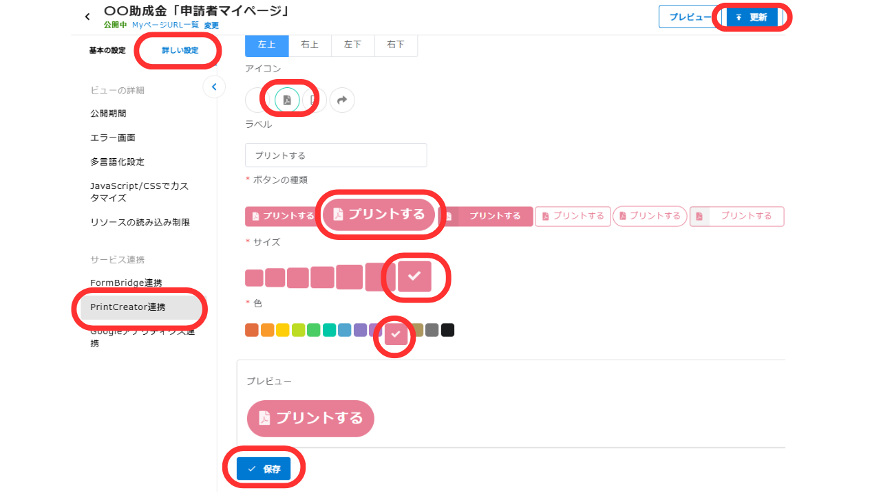Select the green color swatch

click(x=313, y=330)
